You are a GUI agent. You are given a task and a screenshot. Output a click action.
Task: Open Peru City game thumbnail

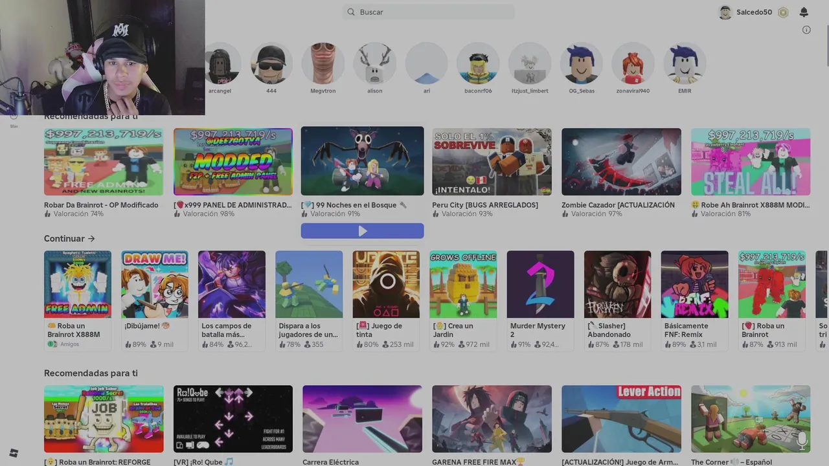point(492,162)
